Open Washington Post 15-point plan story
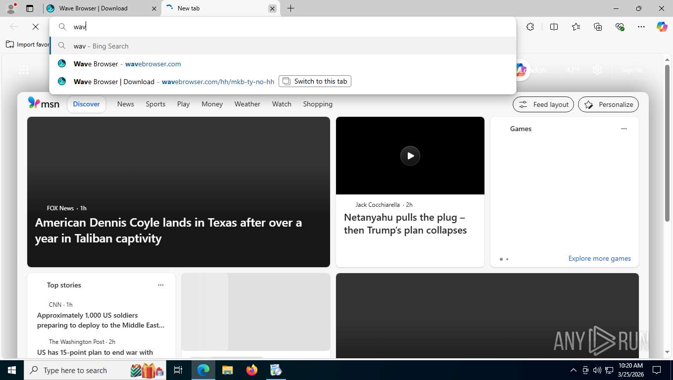This screenshot has height=380, width=673. coord(95,352)
